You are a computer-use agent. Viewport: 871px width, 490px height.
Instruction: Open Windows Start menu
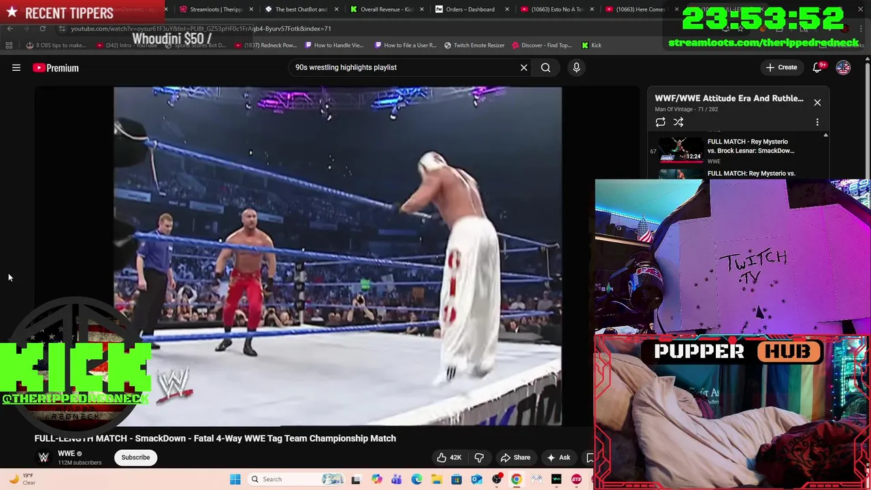[235, 479]
